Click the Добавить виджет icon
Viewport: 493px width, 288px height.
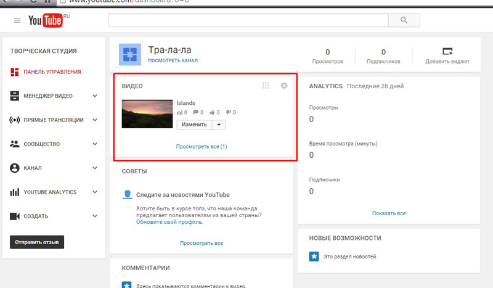(447, 52)
